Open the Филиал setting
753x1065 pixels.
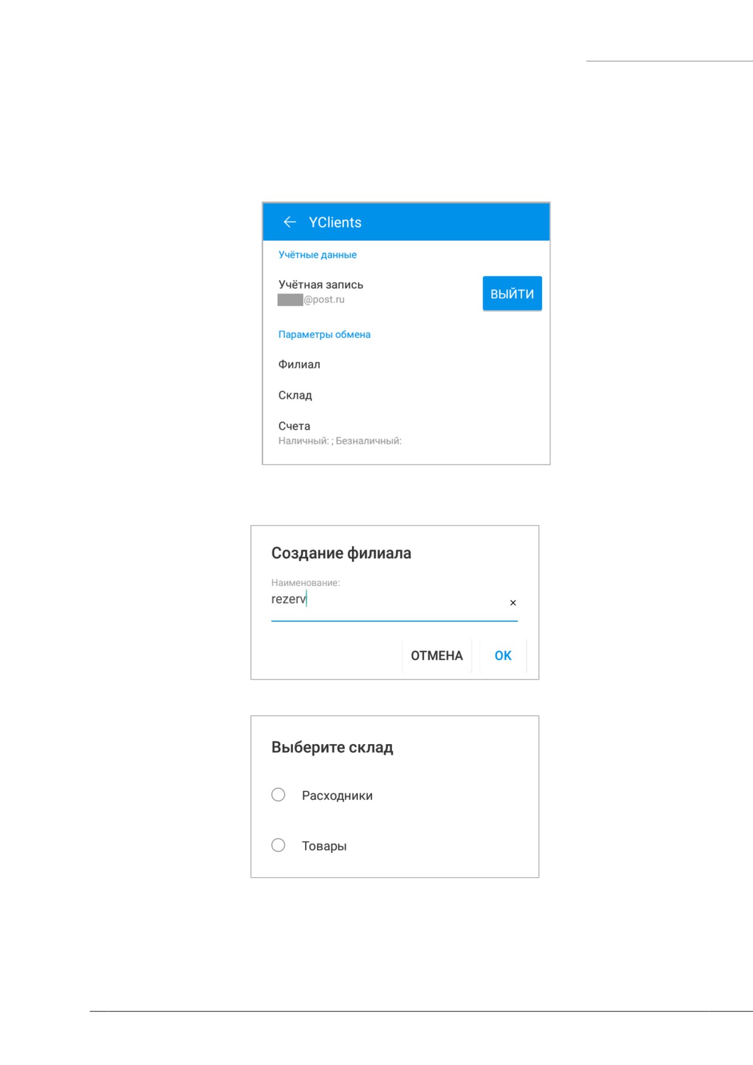pos(406,365)
